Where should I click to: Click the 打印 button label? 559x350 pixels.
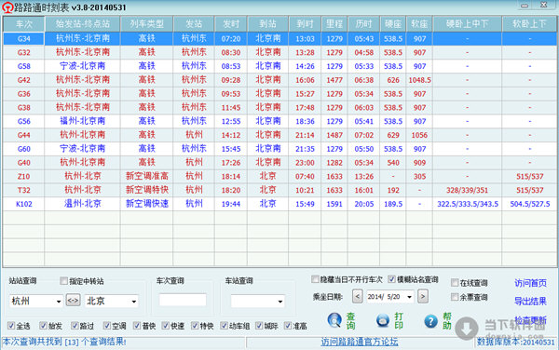click(399, 321)
